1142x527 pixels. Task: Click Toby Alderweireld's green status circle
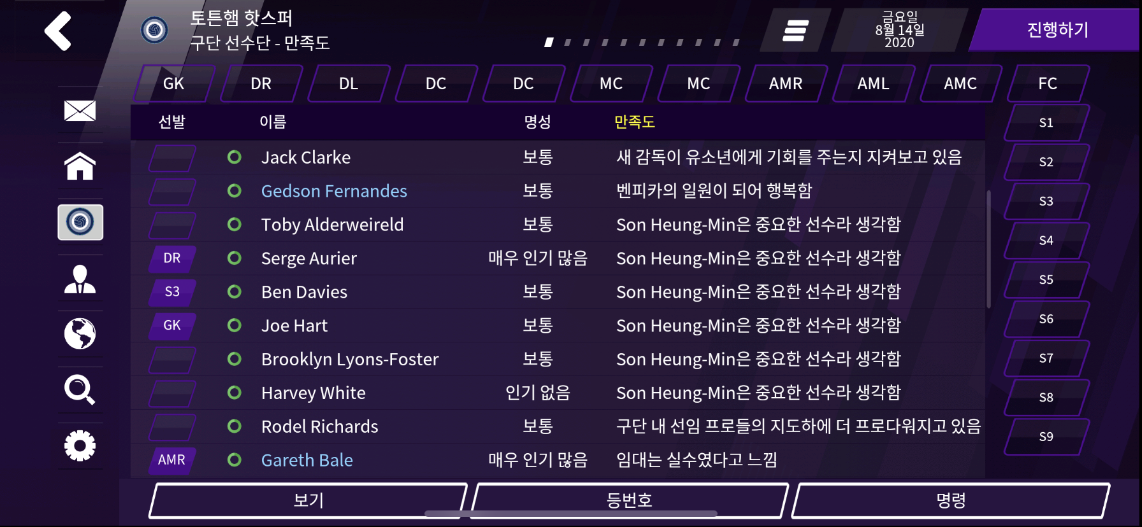(x=235, y=225)
